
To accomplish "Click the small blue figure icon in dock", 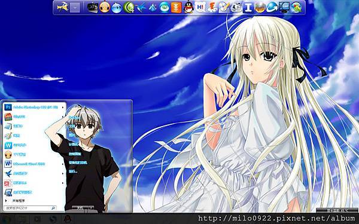I will tap(152, 8).
